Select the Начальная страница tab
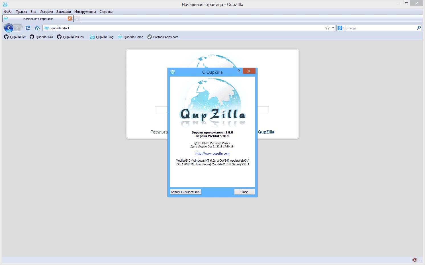Viewport: 425px width, 265px height. 38,19
